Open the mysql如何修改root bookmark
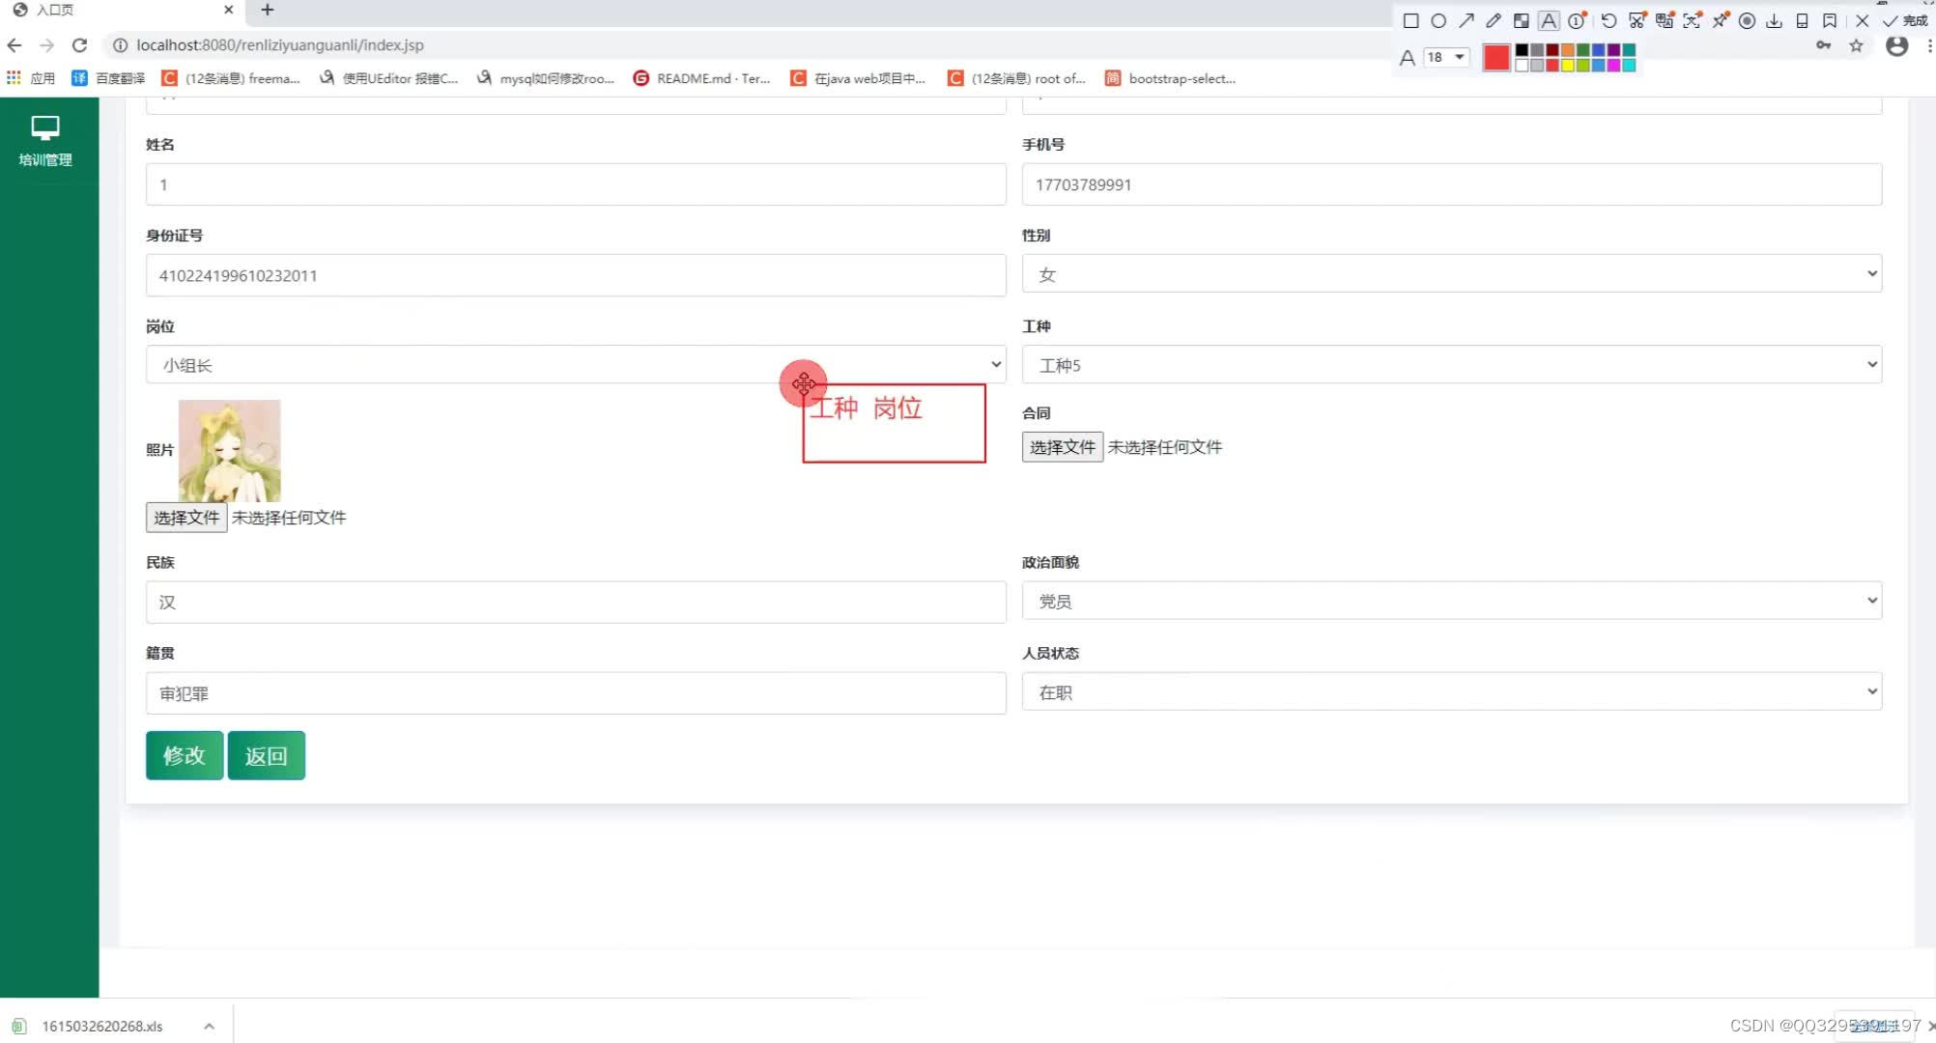This screenshot has height=1043, width=1936. 546,78
